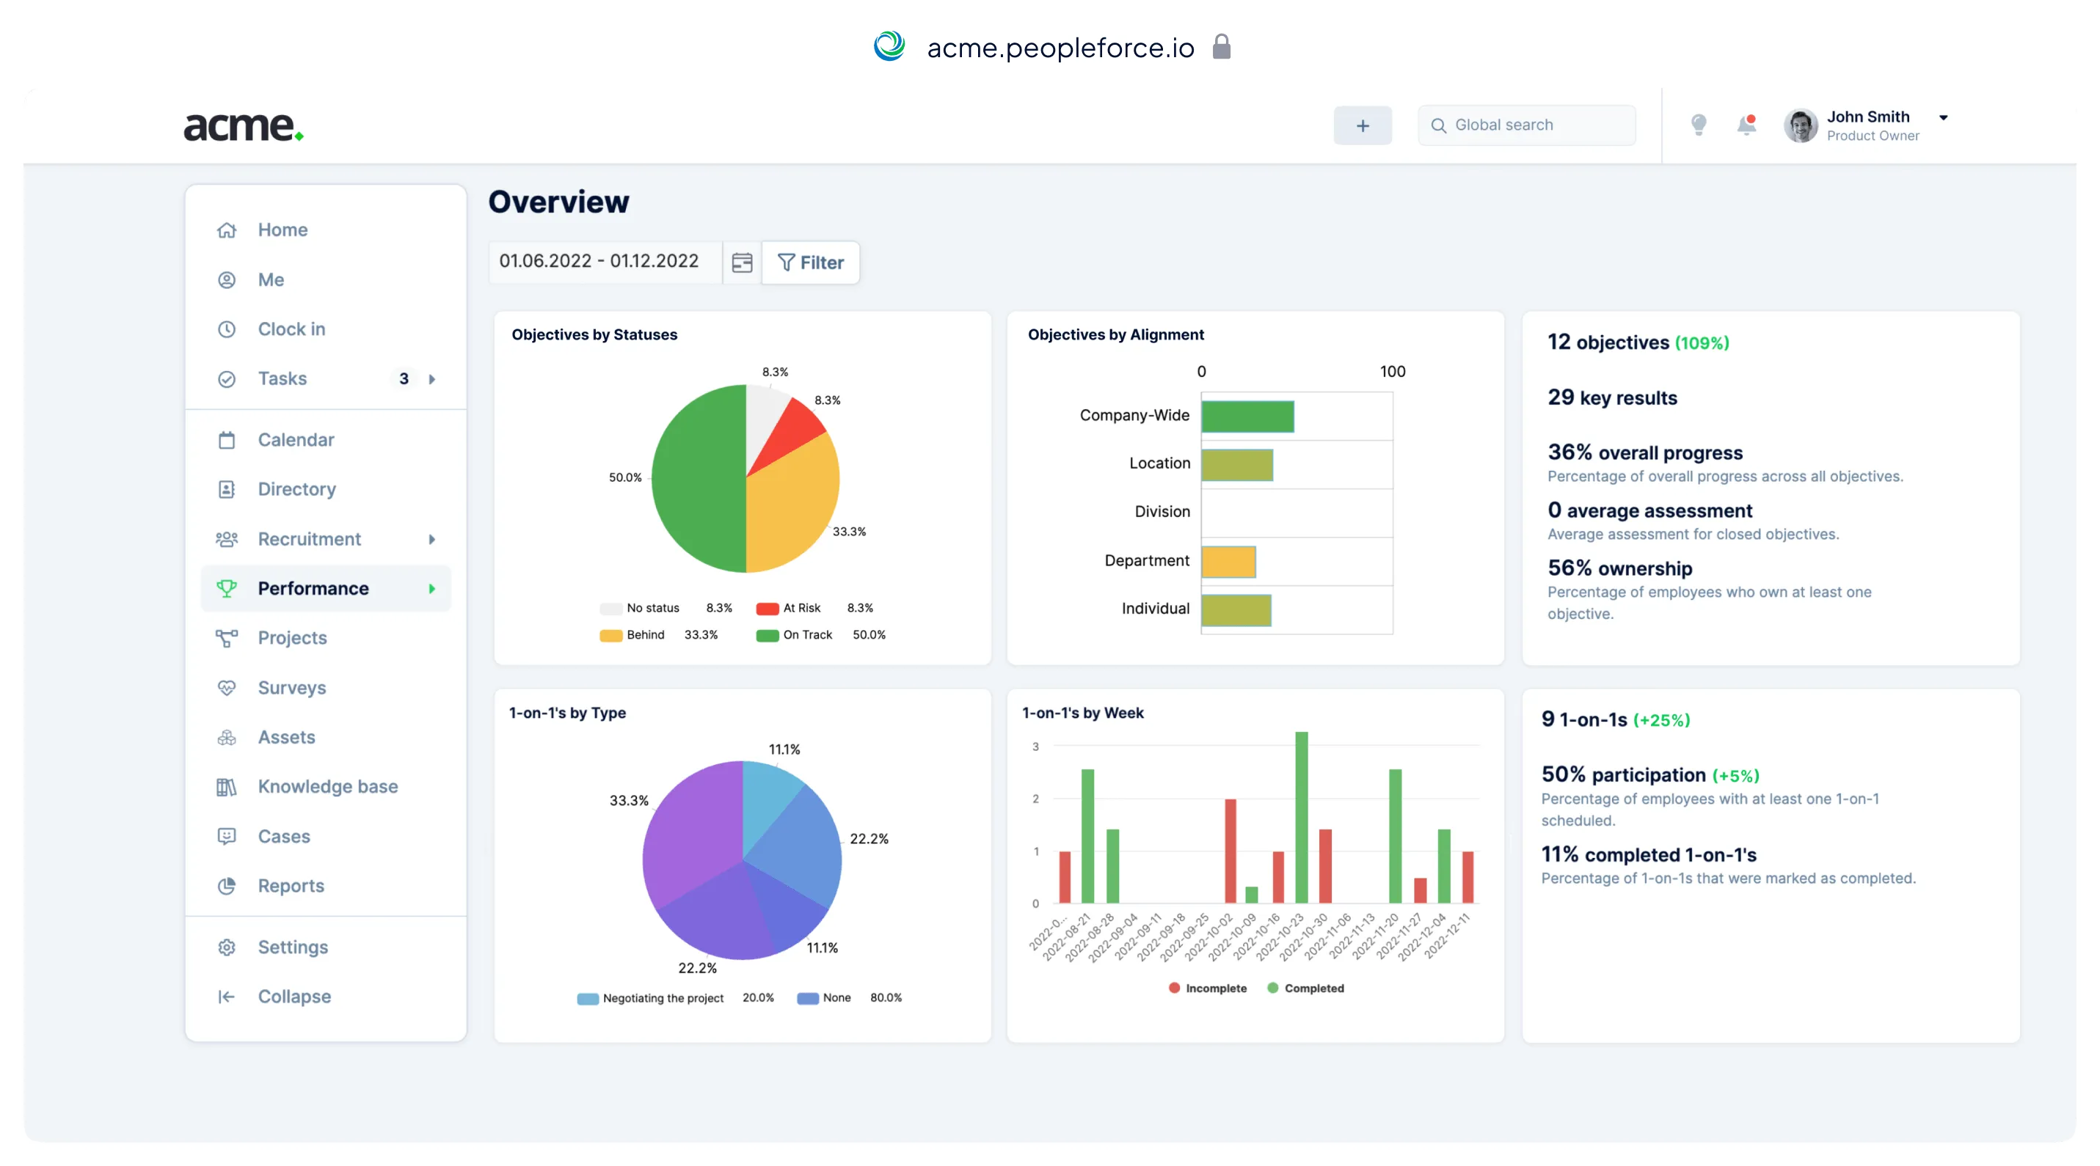Click the lightbulb tips icon
Viewport: 2100px width, 1166px height.
[1698, 125]
